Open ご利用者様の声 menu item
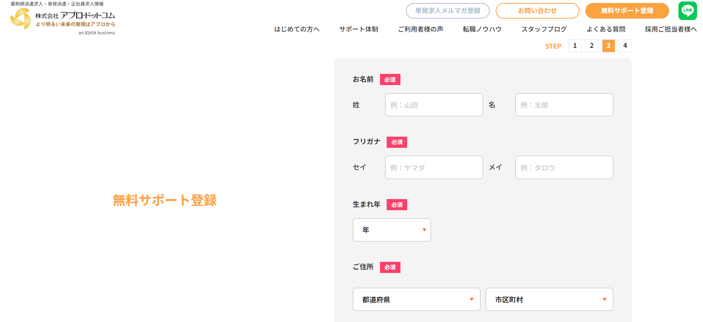The image size is (703, 322). point(420,29)
